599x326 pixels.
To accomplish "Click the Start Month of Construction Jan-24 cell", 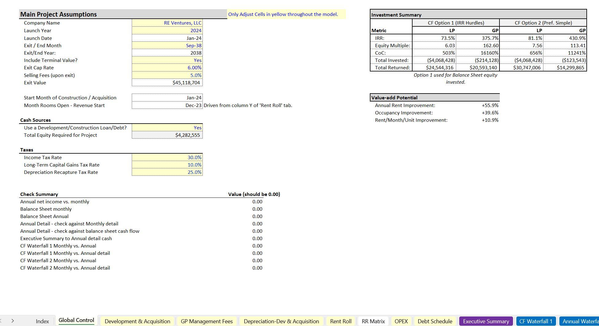I will coord(167,98).
